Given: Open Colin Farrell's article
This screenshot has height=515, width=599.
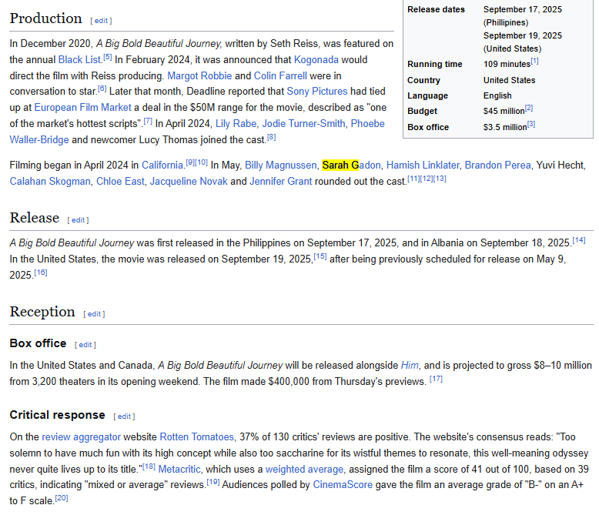Looking at the screenshot, I should [280, 75].
